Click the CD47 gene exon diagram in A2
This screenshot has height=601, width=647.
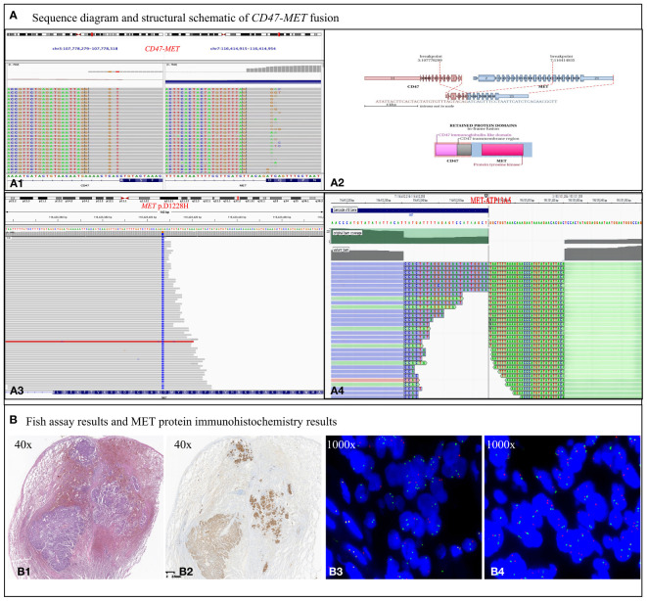tap(413, 78)
